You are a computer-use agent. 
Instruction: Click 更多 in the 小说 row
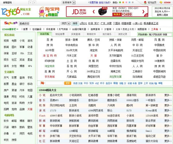click(168, 95)
